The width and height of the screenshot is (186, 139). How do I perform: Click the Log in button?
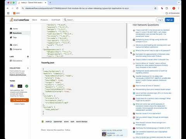coord(160,20)
